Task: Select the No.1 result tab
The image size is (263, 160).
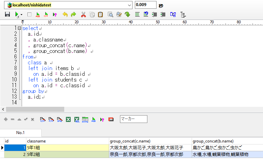Action: [x=21, y=133]
